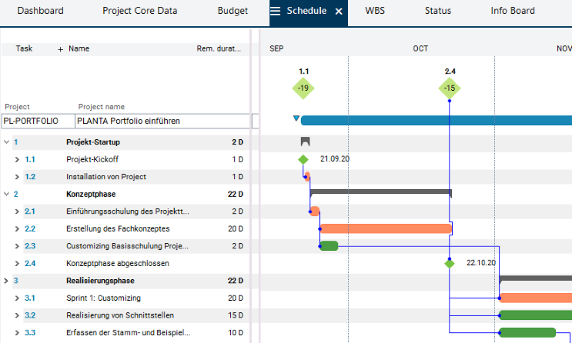Open the Schedule tab hamburger menu
This screenshot has height=343, width=572.
[x=276, y=12]
